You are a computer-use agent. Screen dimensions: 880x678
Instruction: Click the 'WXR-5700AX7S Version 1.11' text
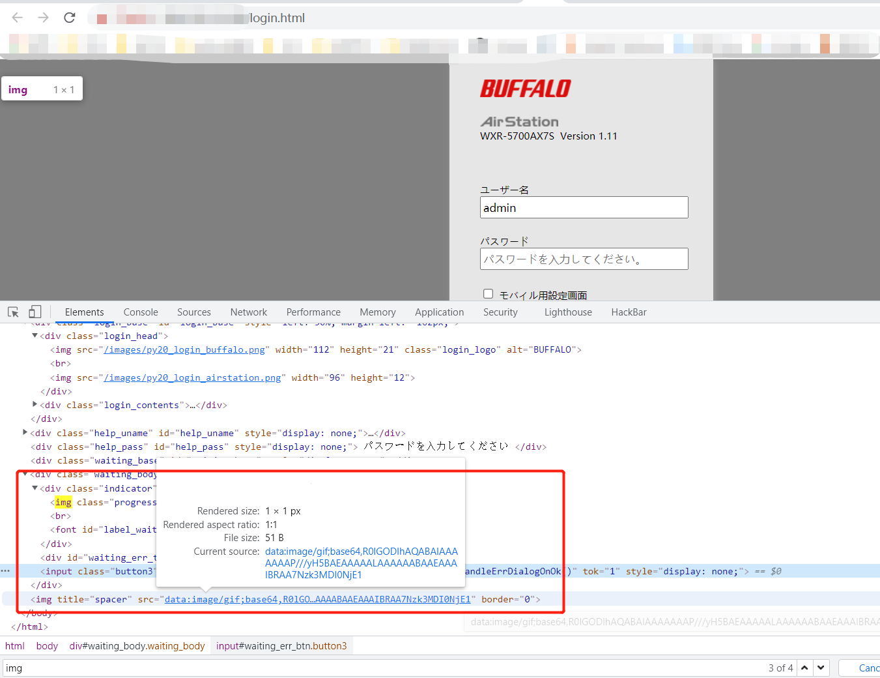tap(548, 136)
